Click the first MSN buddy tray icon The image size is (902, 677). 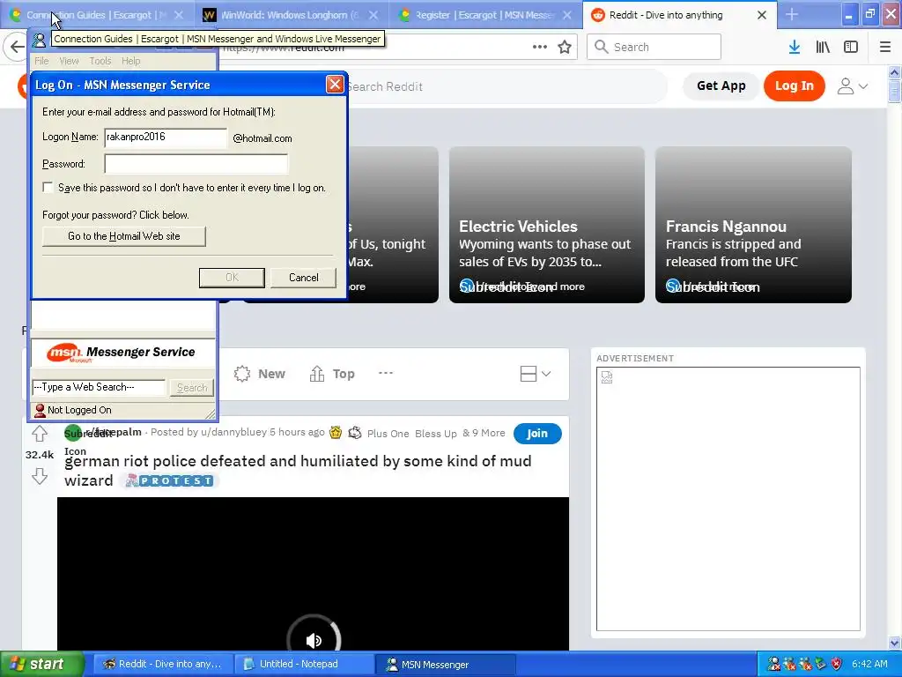[774, 664]
